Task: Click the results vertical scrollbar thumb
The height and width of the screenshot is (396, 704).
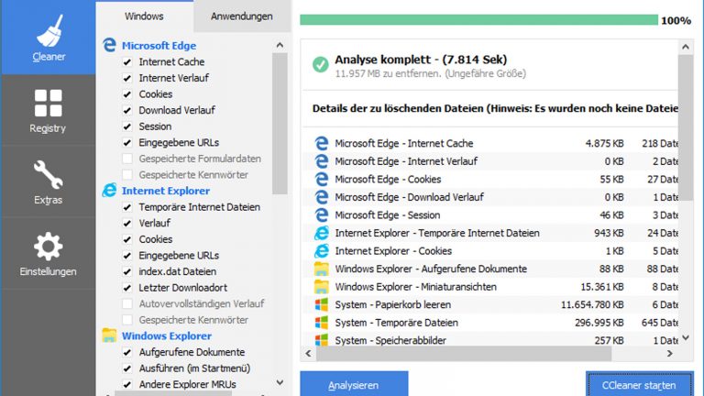Action: tap(686, 127)
